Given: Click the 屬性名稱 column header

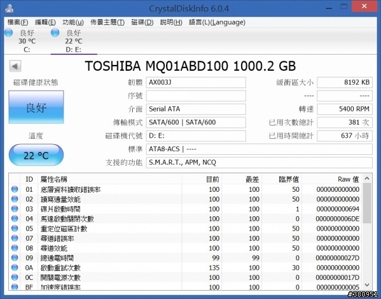Looking at the screenshot, I should coord(110,179).
